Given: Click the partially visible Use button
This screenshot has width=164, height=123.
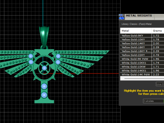Looking at the screenshot, I should point(160,84).
